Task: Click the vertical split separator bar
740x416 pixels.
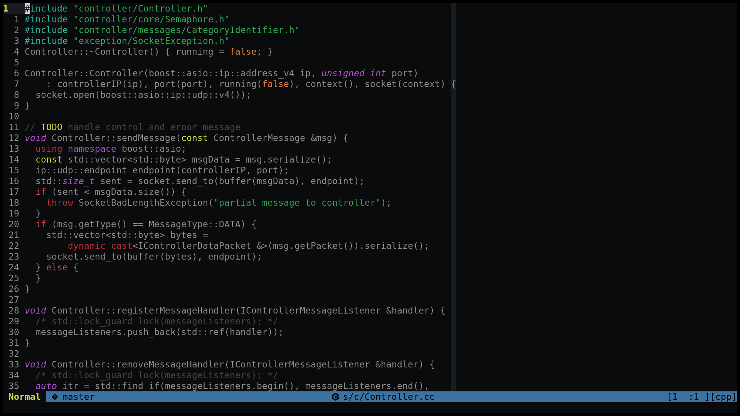Action: point(454,193)
